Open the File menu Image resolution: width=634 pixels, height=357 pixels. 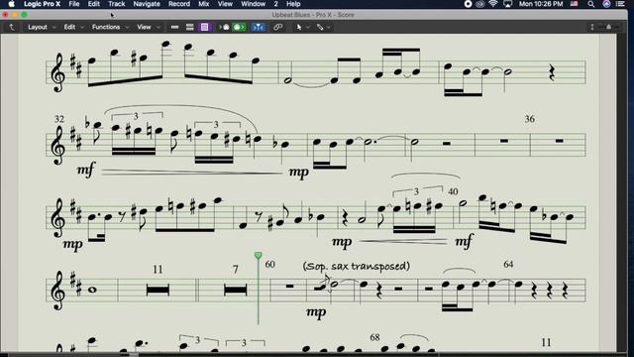click(x=74, y=4)
